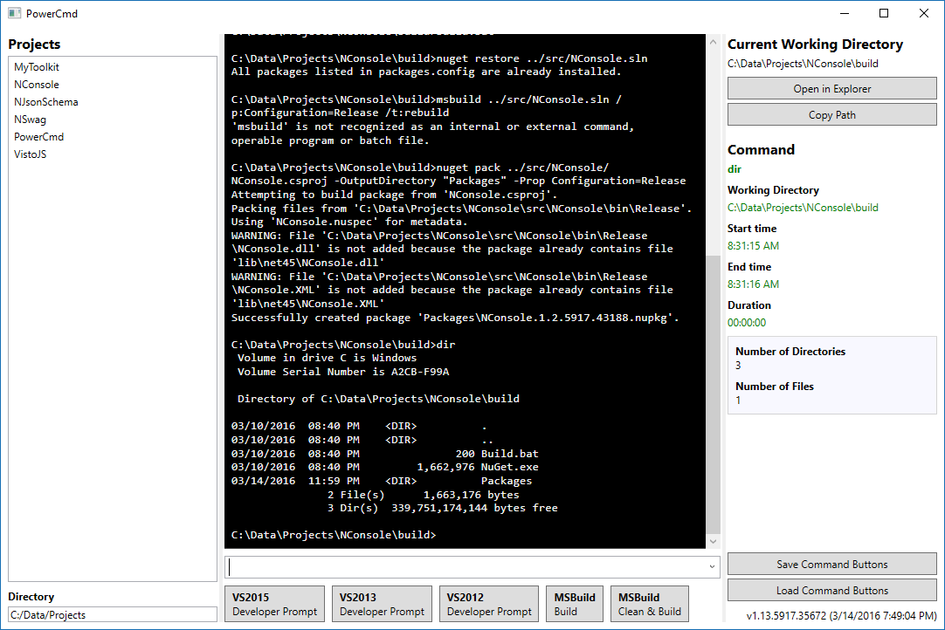Click the Current Working Directory path text
The width and height of the screenshot is (945, 630).
point(803,63)
